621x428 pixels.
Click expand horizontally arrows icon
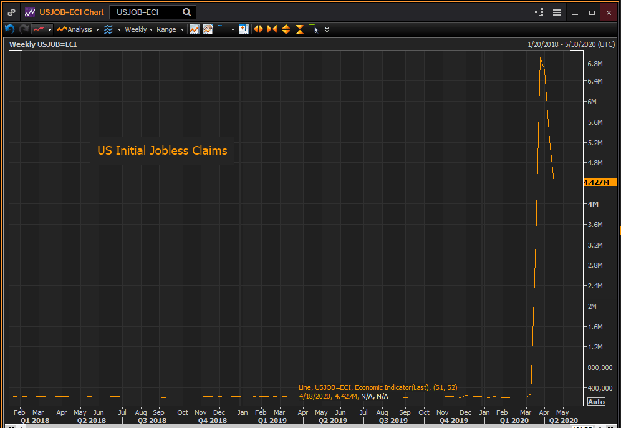coord(259,29)
